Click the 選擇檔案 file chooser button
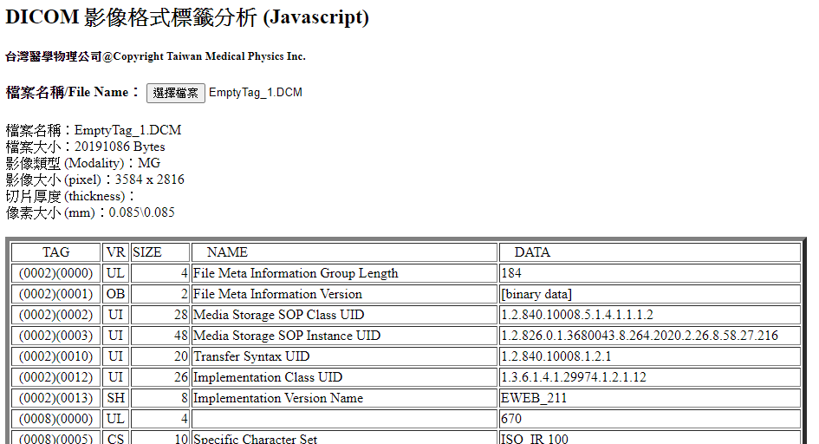Viewport: 819px width, 444px height. coord(175,93)
